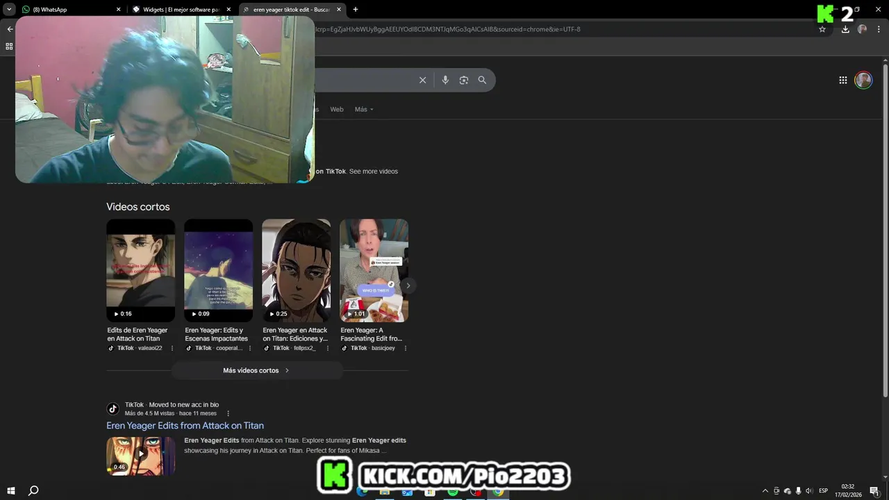
Task: Switch to the Web results filter
Action: [337, 109]
